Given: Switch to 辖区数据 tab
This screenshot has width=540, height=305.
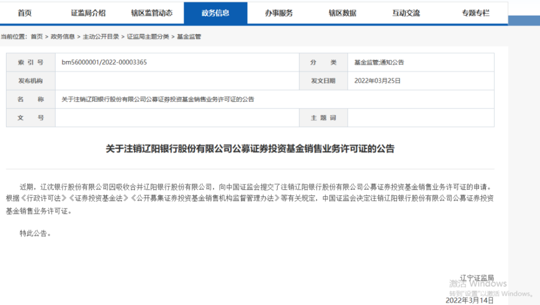Looking at the screenshot, I should point(343,13).
